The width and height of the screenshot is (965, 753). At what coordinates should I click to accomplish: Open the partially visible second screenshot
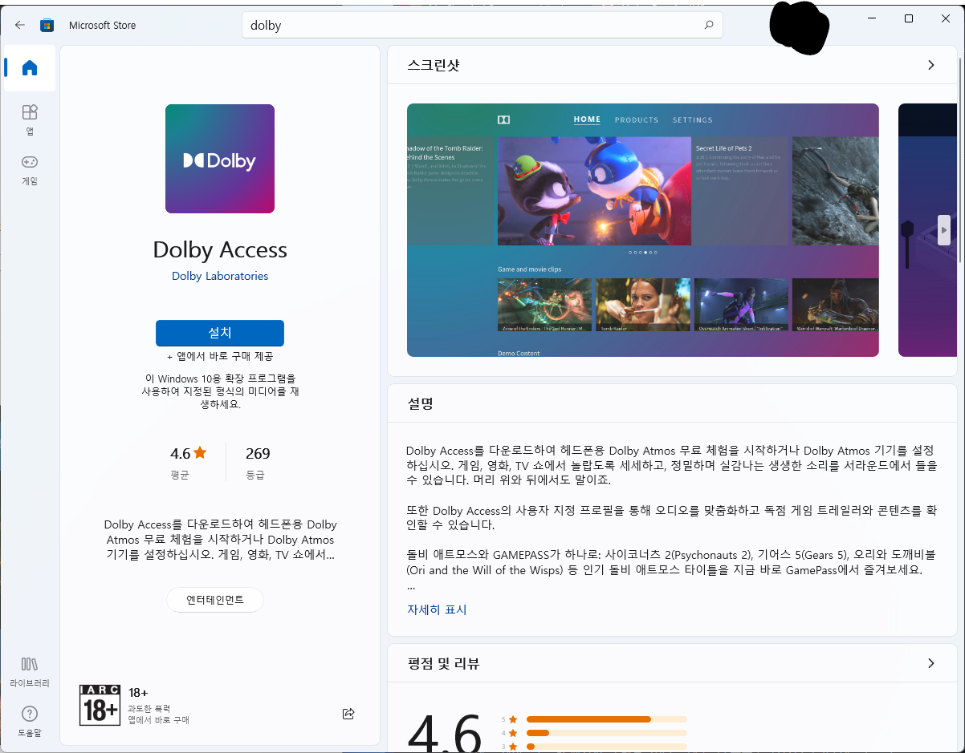tap(927, 230)
